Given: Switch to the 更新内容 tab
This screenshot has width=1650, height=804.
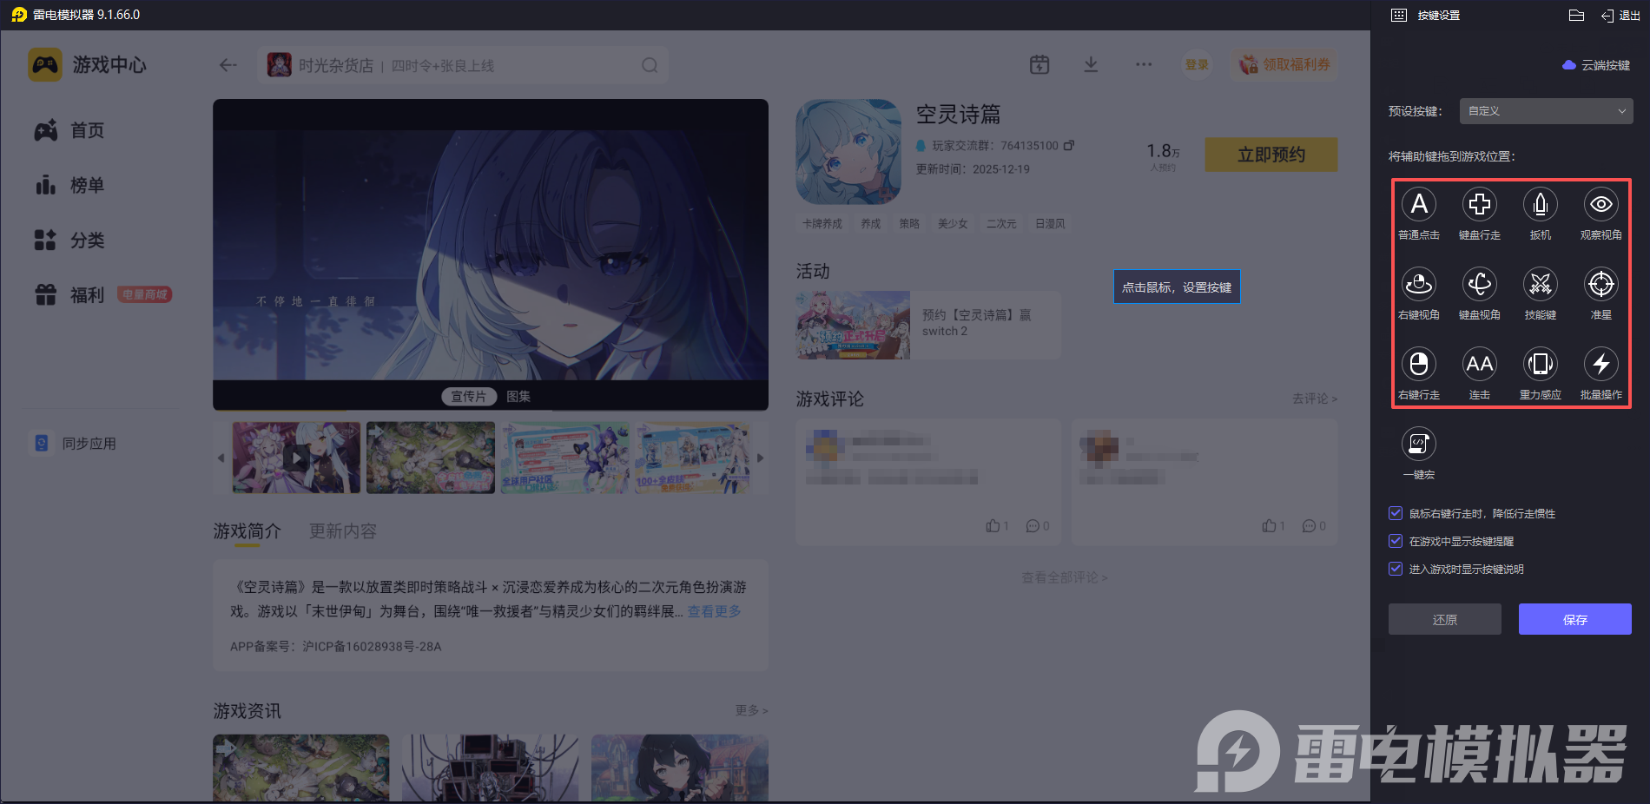Looking at the screenshot, I should pos(343,531).
